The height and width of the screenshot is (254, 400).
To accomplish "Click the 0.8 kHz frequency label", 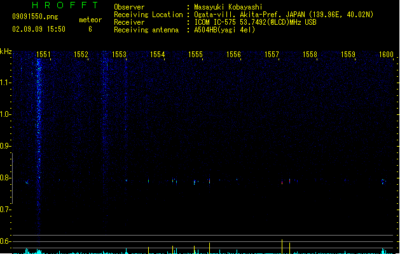I will click(x=5, y=178).
